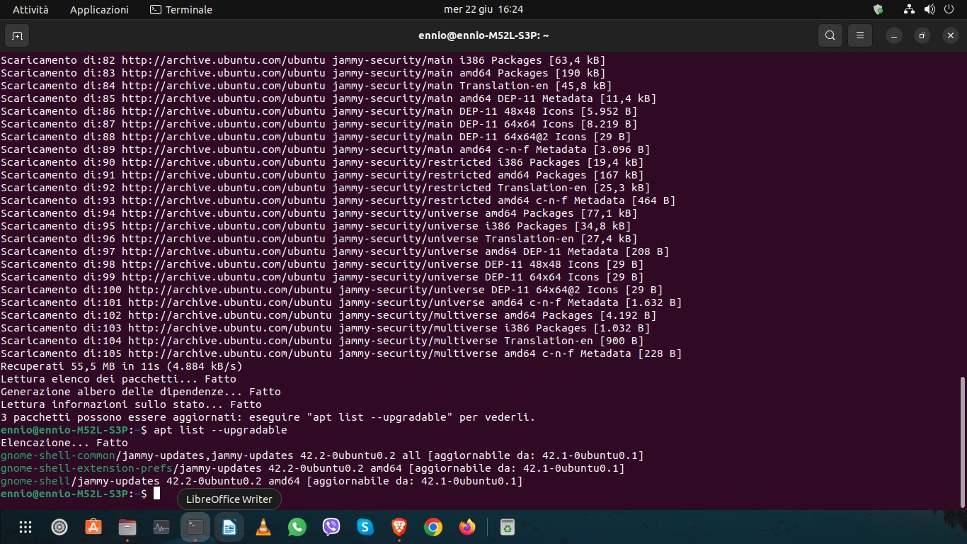Open the Applicazioni menu
Image resolution: width=967 pixels, height=544 pixels.
coord(99,9)
